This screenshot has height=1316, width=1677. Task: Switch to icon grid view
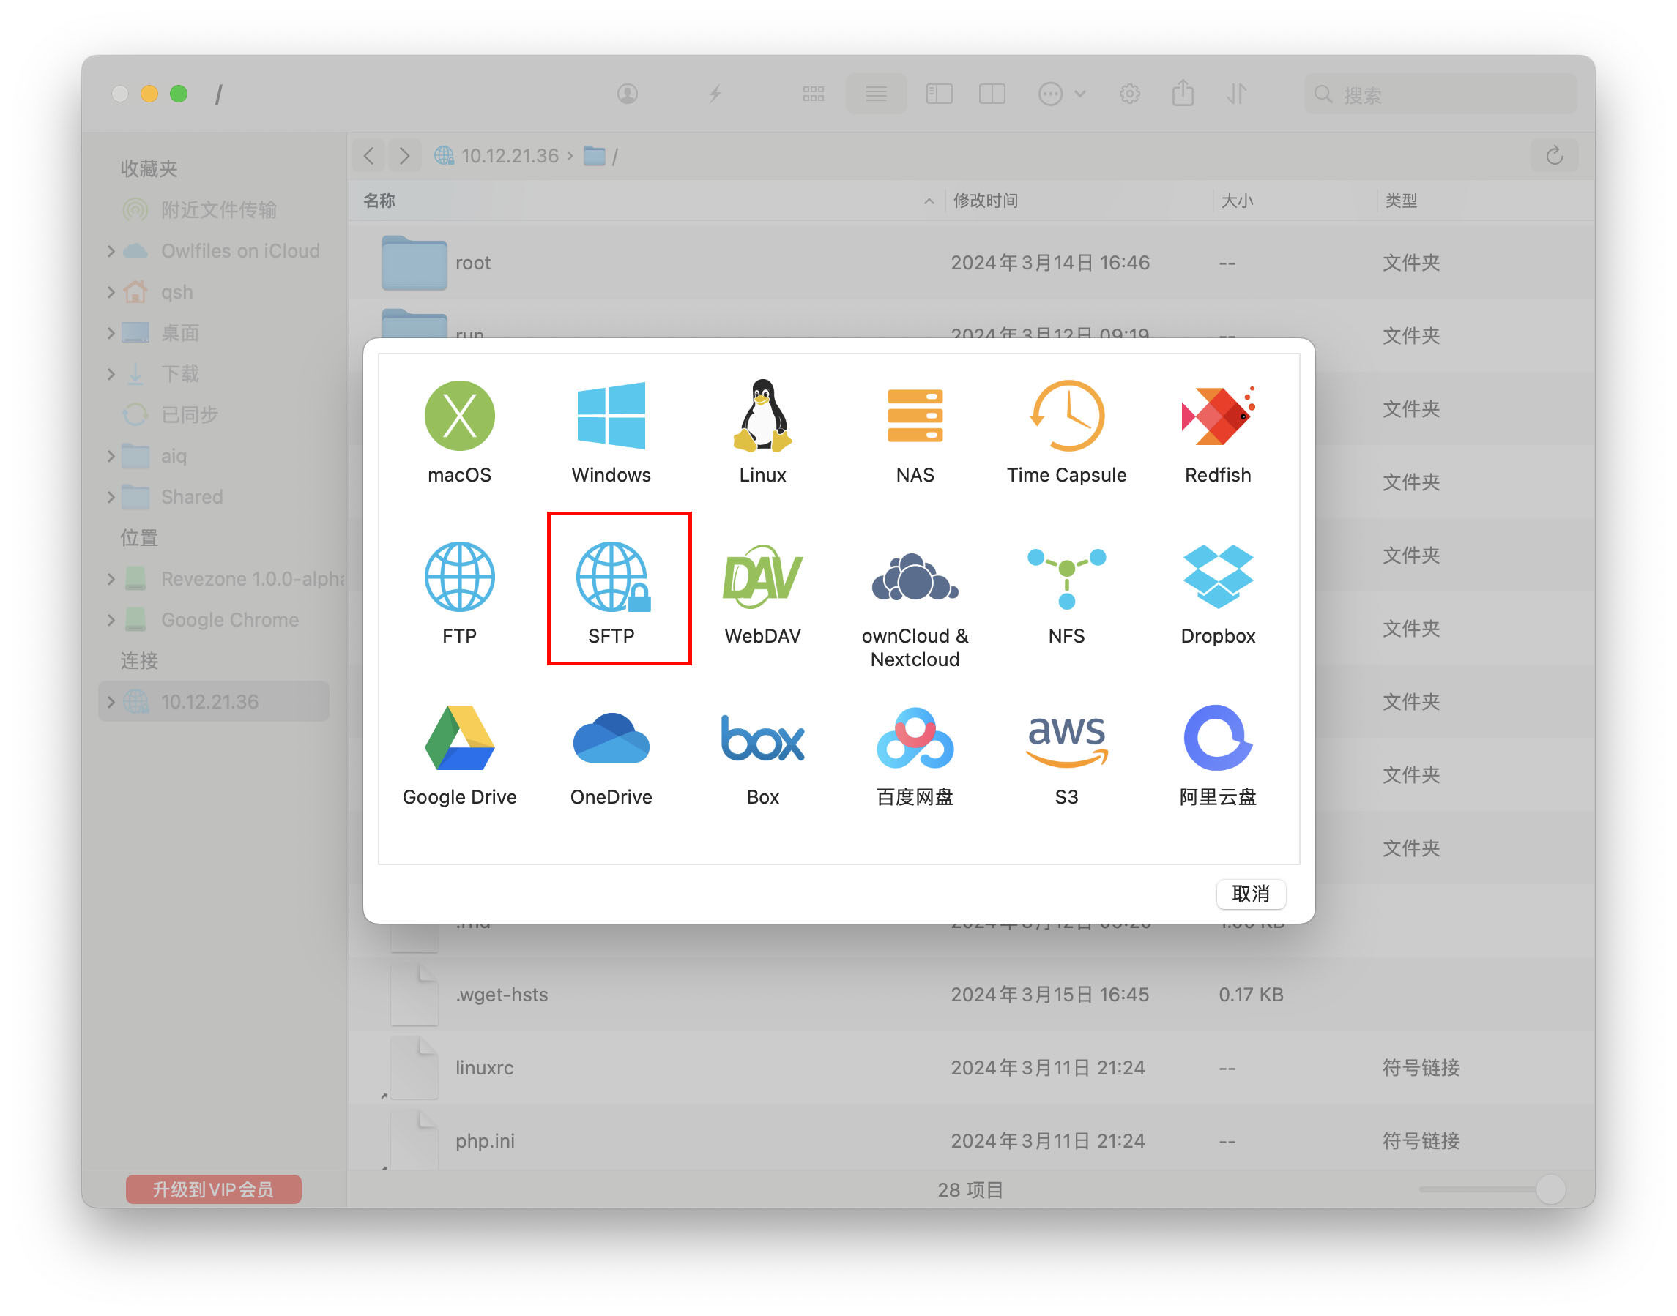tap(813, 94)
